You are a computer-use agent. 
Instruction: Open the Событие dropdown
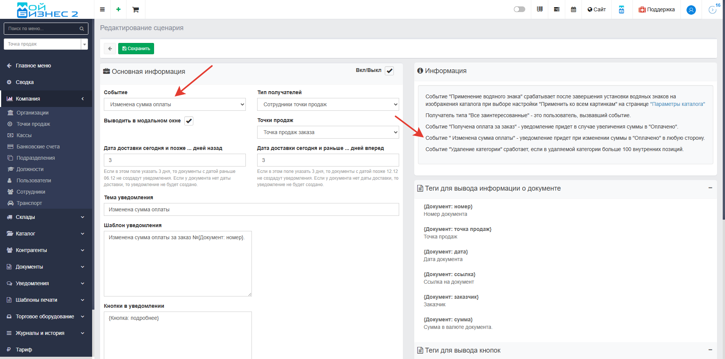pos(174,104)
